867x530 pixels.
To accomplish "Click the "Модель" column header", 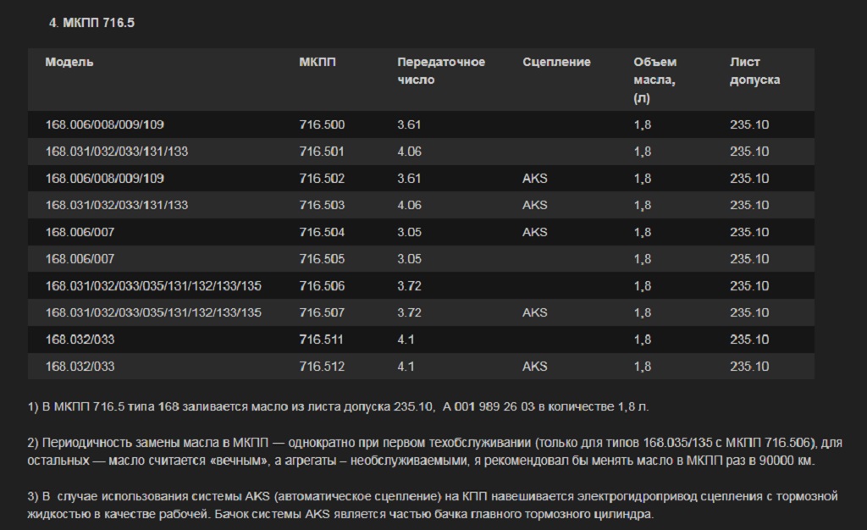I will (69, 63).
